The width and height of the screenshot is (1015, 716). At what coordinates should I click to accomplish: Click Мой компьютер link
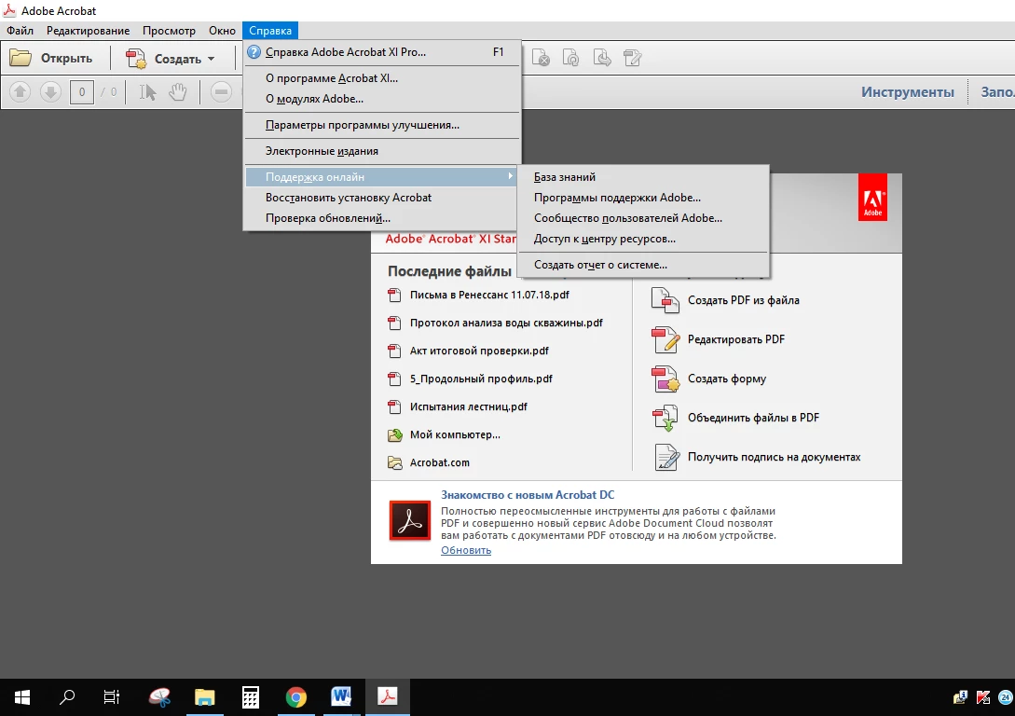455,435
